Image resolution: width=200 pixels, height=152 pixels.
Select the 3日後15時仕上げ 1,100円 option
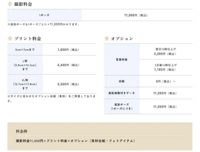coord(165,67)
